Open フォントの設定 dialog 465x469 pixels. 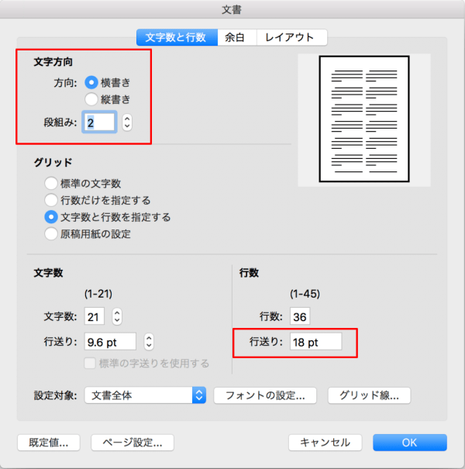pyautogui.click(x=265, y=395)
